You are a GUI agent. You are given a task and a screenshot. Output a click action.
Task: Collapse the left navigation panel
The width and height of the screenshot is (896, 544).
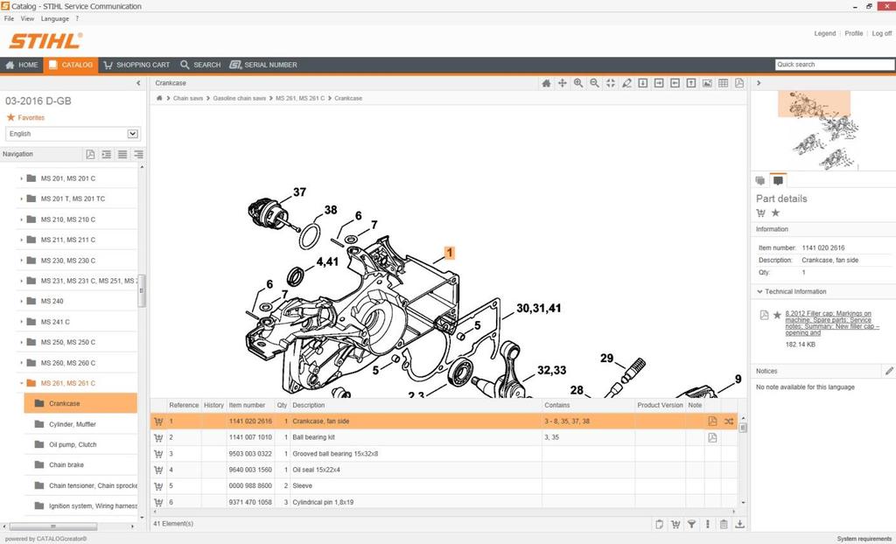(x=138, y=83)
